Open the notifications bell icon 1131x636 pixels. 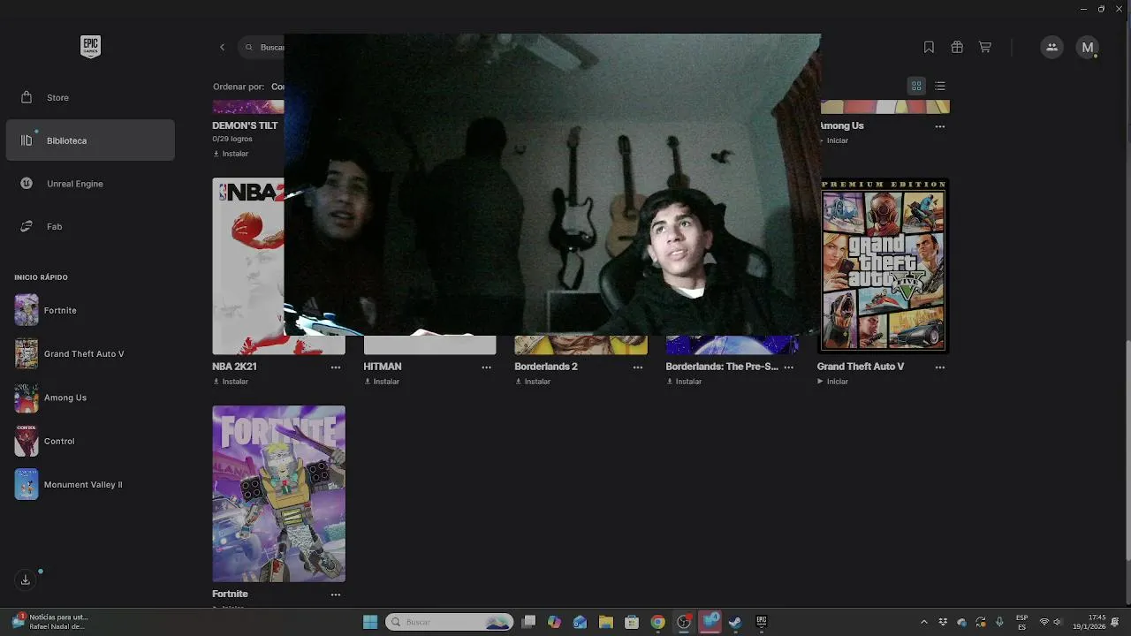(1116, 622)
